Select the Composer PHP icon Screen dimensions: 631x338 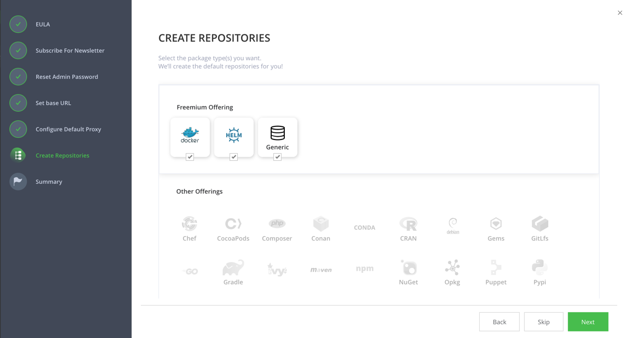277,224
